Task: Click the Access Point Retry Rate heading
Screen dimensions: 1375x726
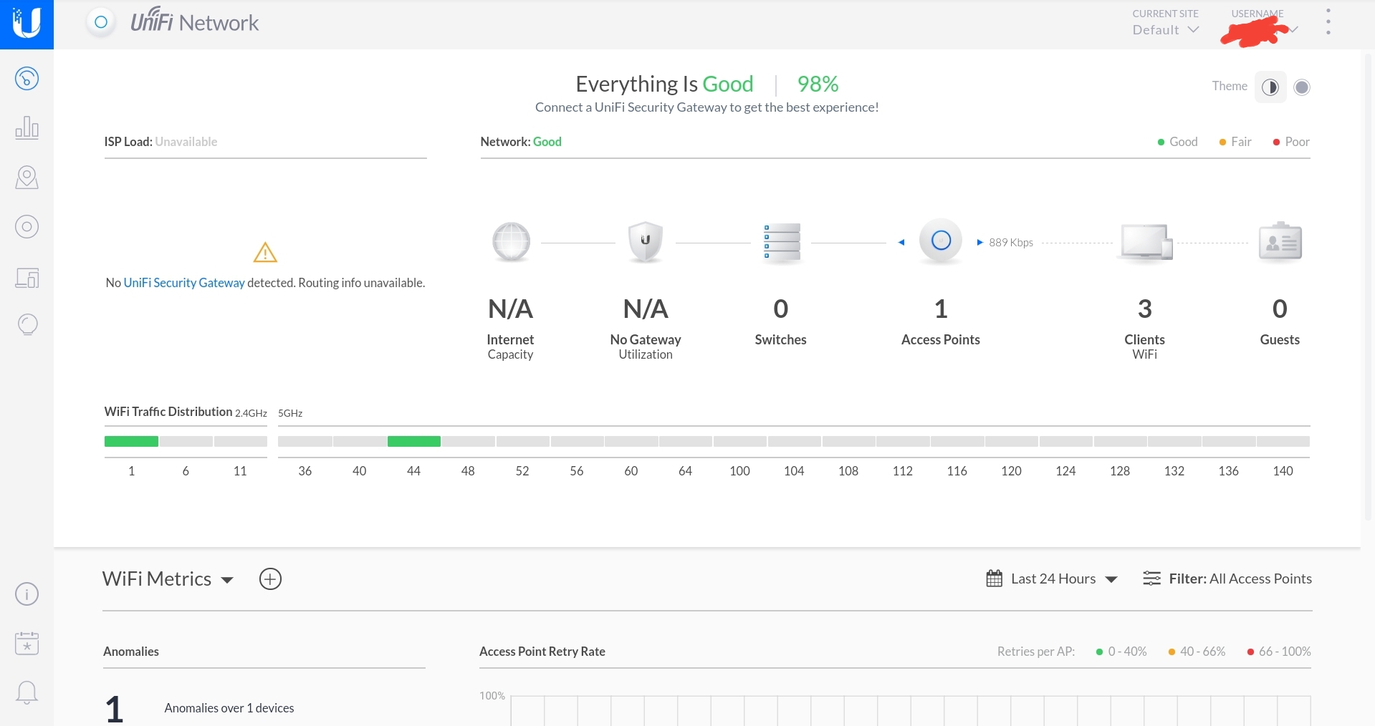Action: point(542,652)
